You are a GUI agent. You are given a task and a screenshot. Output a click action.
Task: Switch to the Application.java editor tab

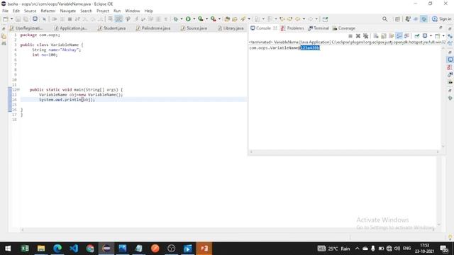click(71, 28)
